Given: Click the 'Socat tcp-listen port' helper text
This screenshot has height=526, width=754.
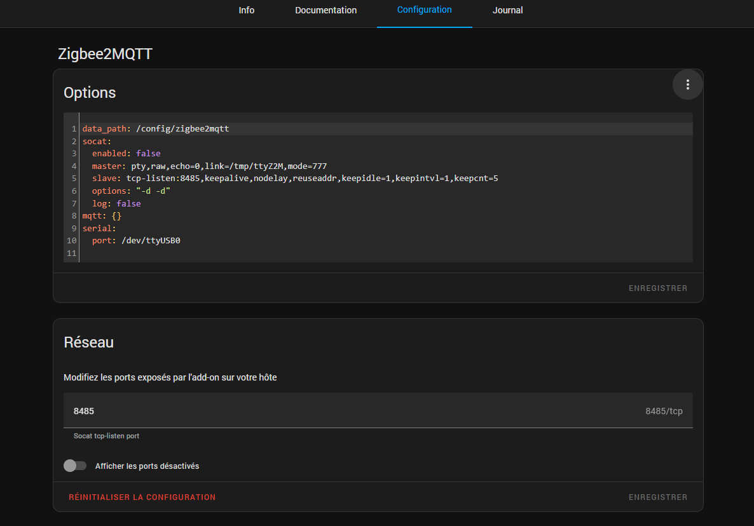Looking at the screenshot, I should click(x=106, y=436).
